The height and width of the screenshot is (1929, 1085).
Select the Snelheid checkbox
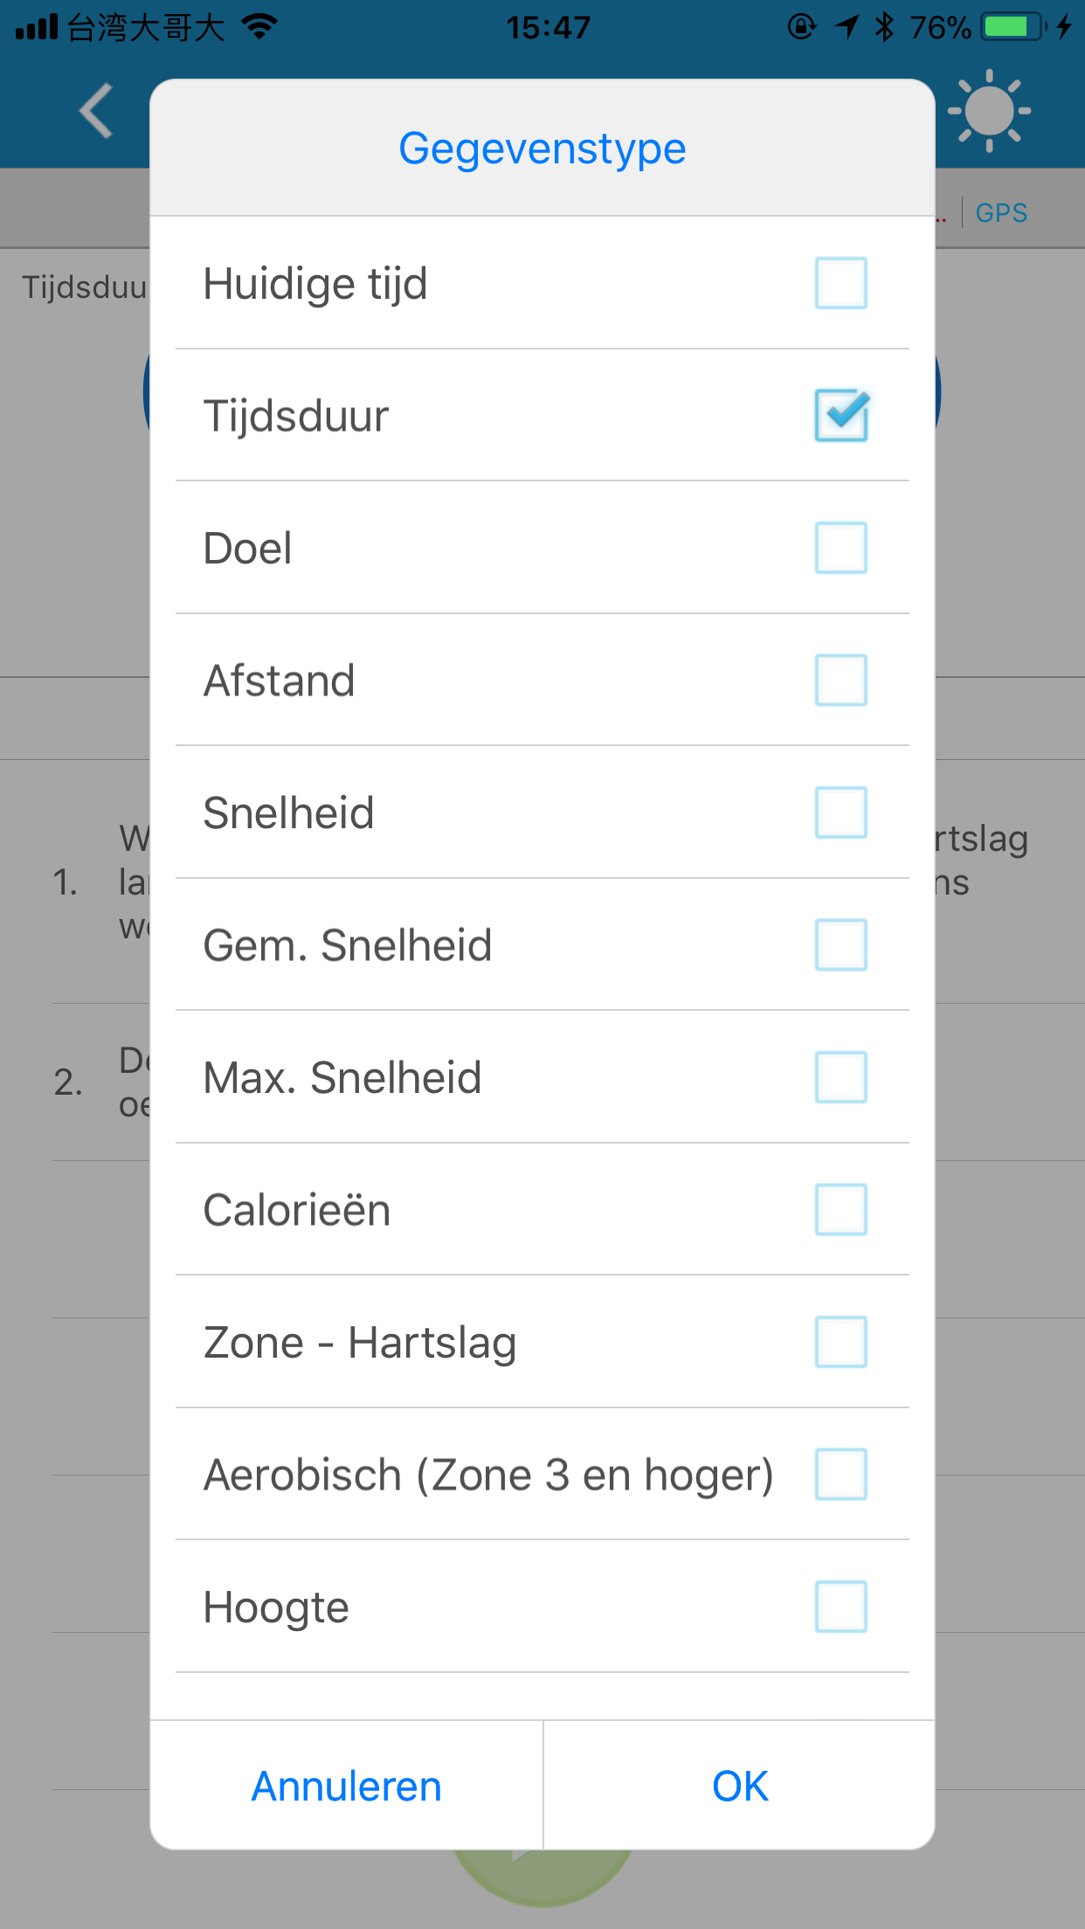coord(840,812)
